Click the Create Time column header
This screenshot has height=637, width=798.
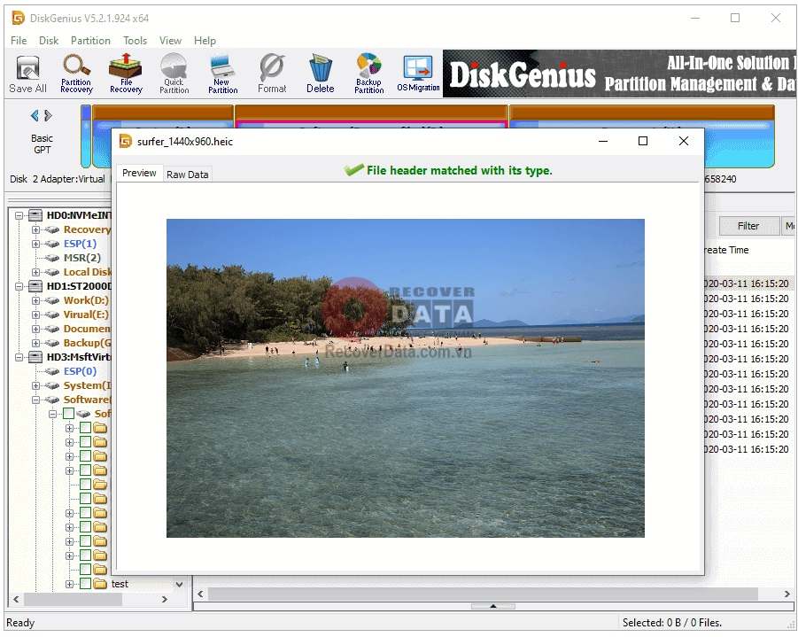(726, 250)
